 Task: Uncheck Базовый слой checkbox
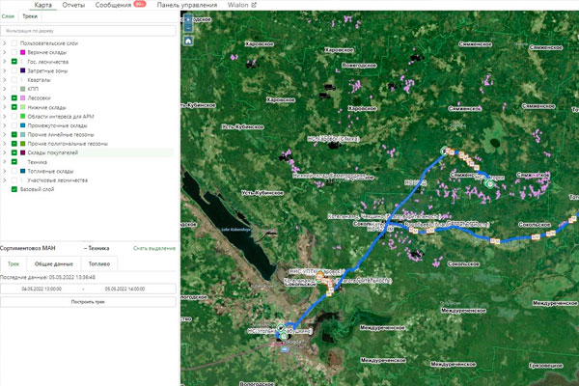click(x=14, y=189)
